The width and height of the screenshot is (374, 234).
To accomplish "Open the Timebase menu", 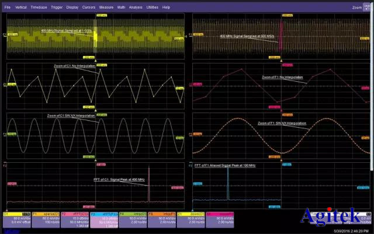I will click(x=38, y=7).
